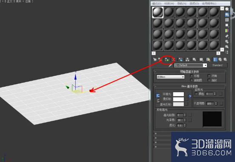Assign material to selection icon
Image resolution: width=235 pixels, height=162 pixels.
pyautogui.click(x=166, y=60)
